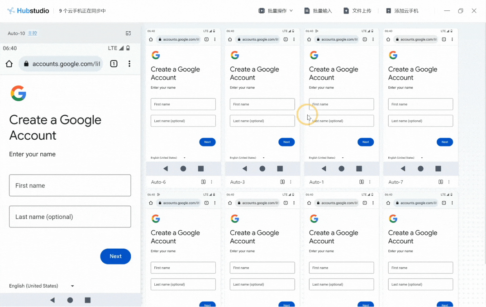Screen dimensions: 486x307
Task: Click the 批量输入 toolbar button
Action: click(318, 11)
